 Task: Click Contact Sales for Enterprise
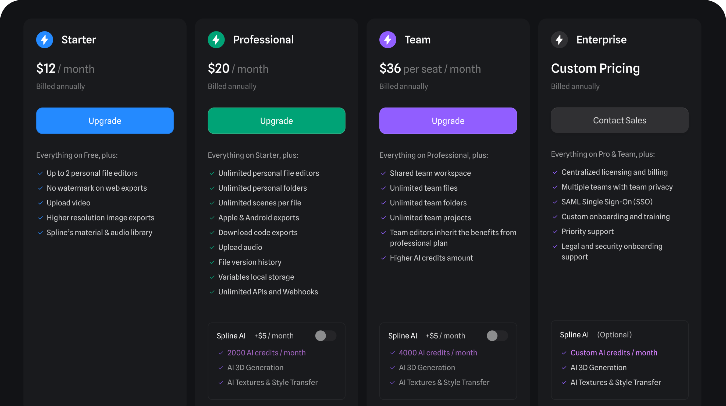point(619,120)
